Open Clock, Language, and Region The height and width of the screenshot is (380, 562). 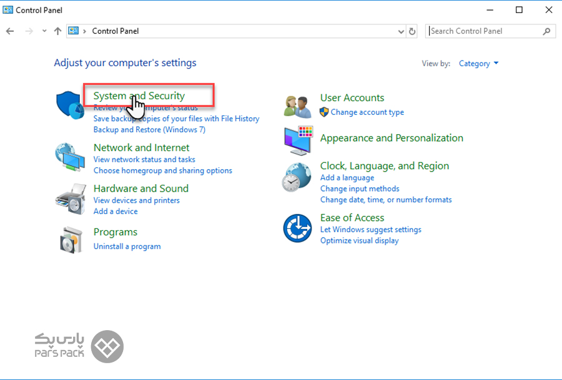tap(385, 166)
